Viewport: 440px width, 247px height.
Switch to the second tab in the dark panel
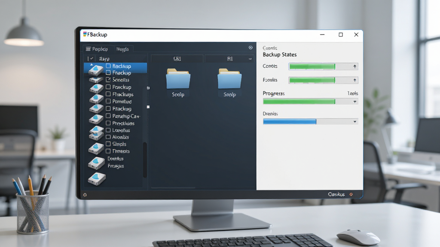pyautogui.click(x=122, y=49)
